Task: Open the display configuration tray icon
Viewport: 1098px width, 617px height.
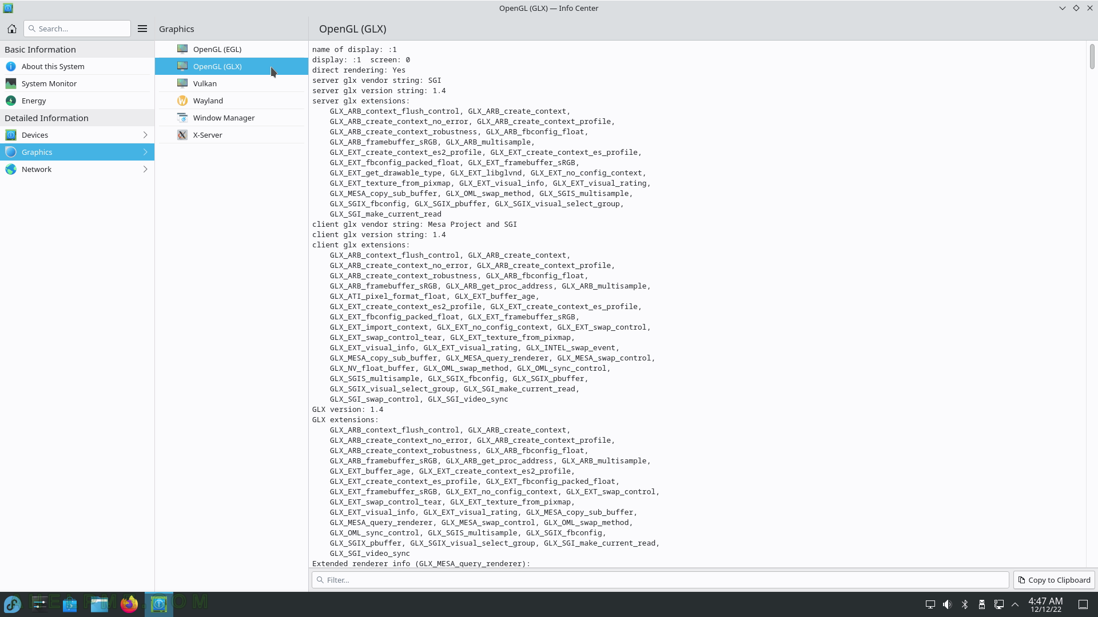Action: click(930, 604)
